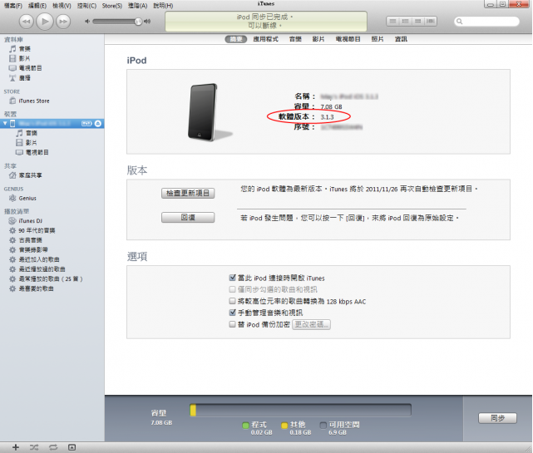Open the iTunes DJ playlist
Screen dimensions: 533x453
click(x=30, y=221)
